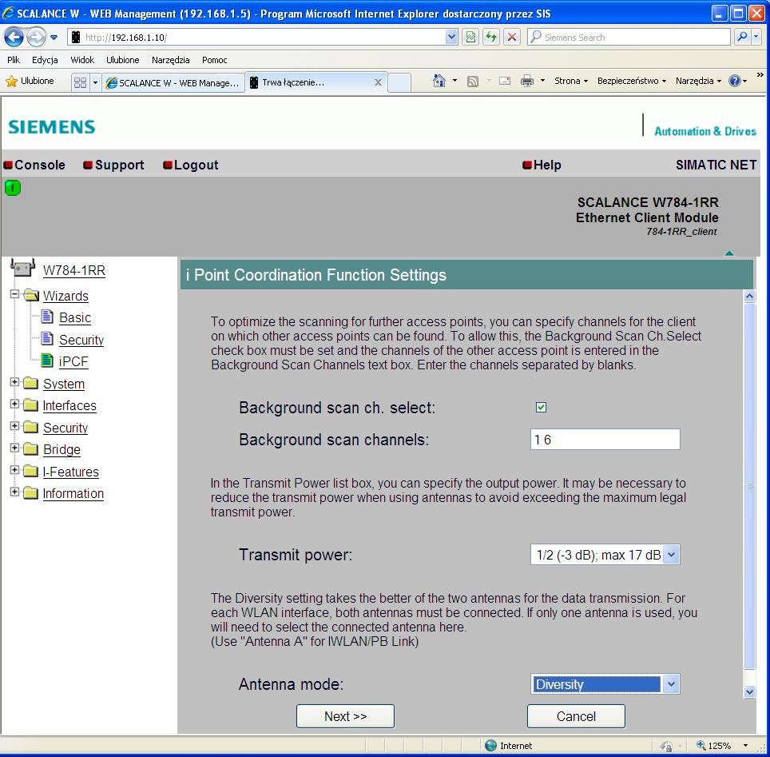Click the green status indicator icon

[13, 188]
